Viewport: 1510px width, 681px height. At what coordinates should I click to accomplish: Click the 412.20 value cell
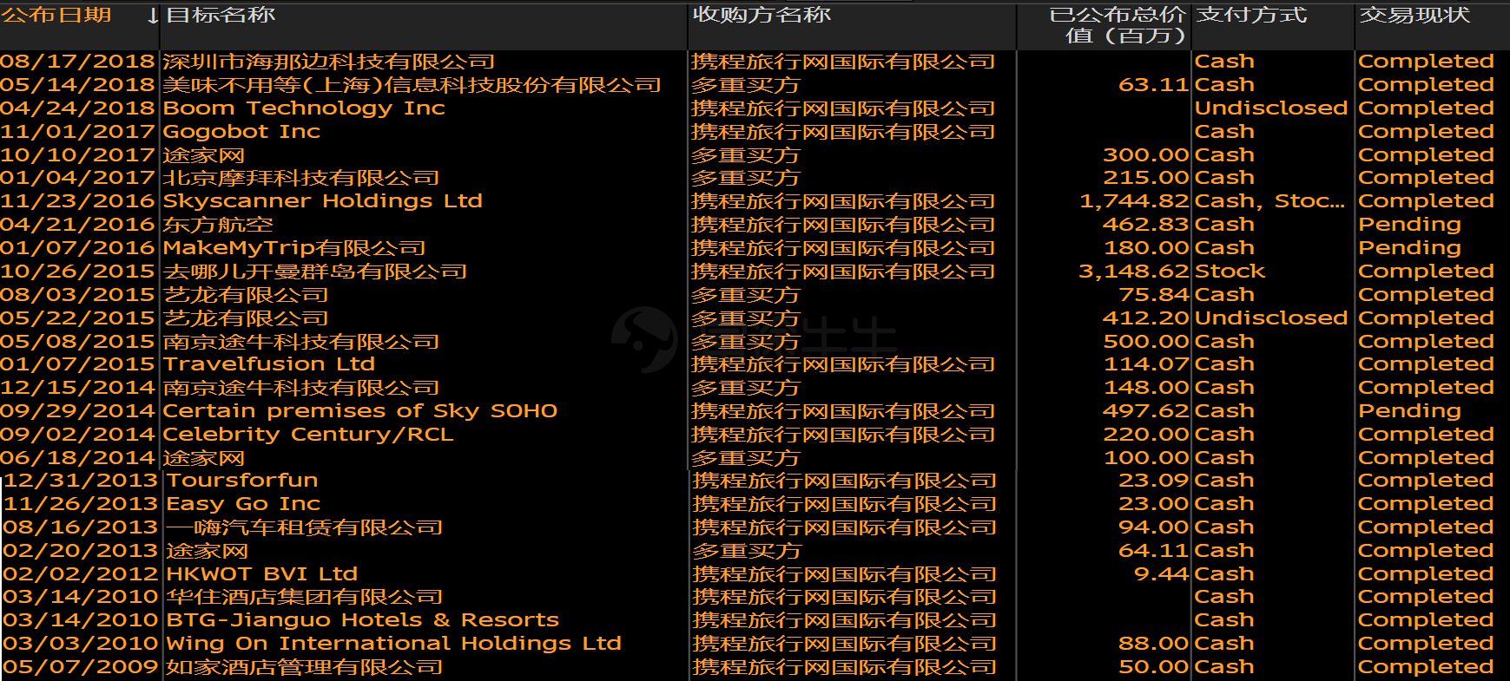tap(1145, 318)
